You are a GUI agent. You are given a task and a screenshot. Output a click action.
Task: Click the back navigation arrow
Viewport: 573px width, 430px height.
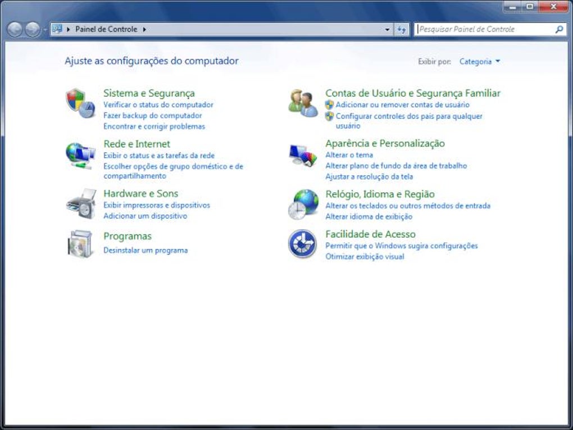pos(15,29)
